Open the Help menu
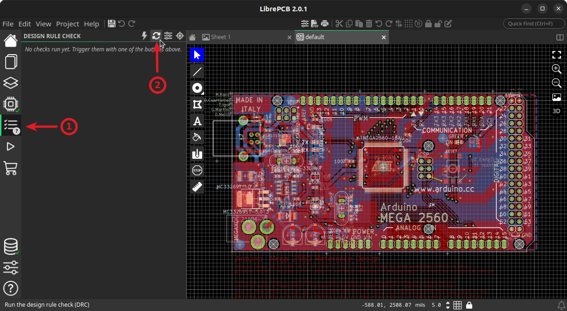Screen dimensions: 567x311 (x=91, y=24)
